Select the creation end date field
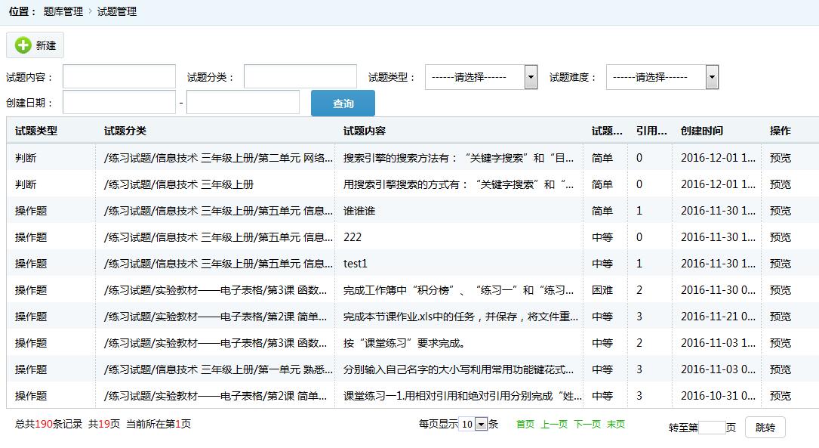Image resolution: width=819 pixels, height=448 pixels. (x=243, y=103)
